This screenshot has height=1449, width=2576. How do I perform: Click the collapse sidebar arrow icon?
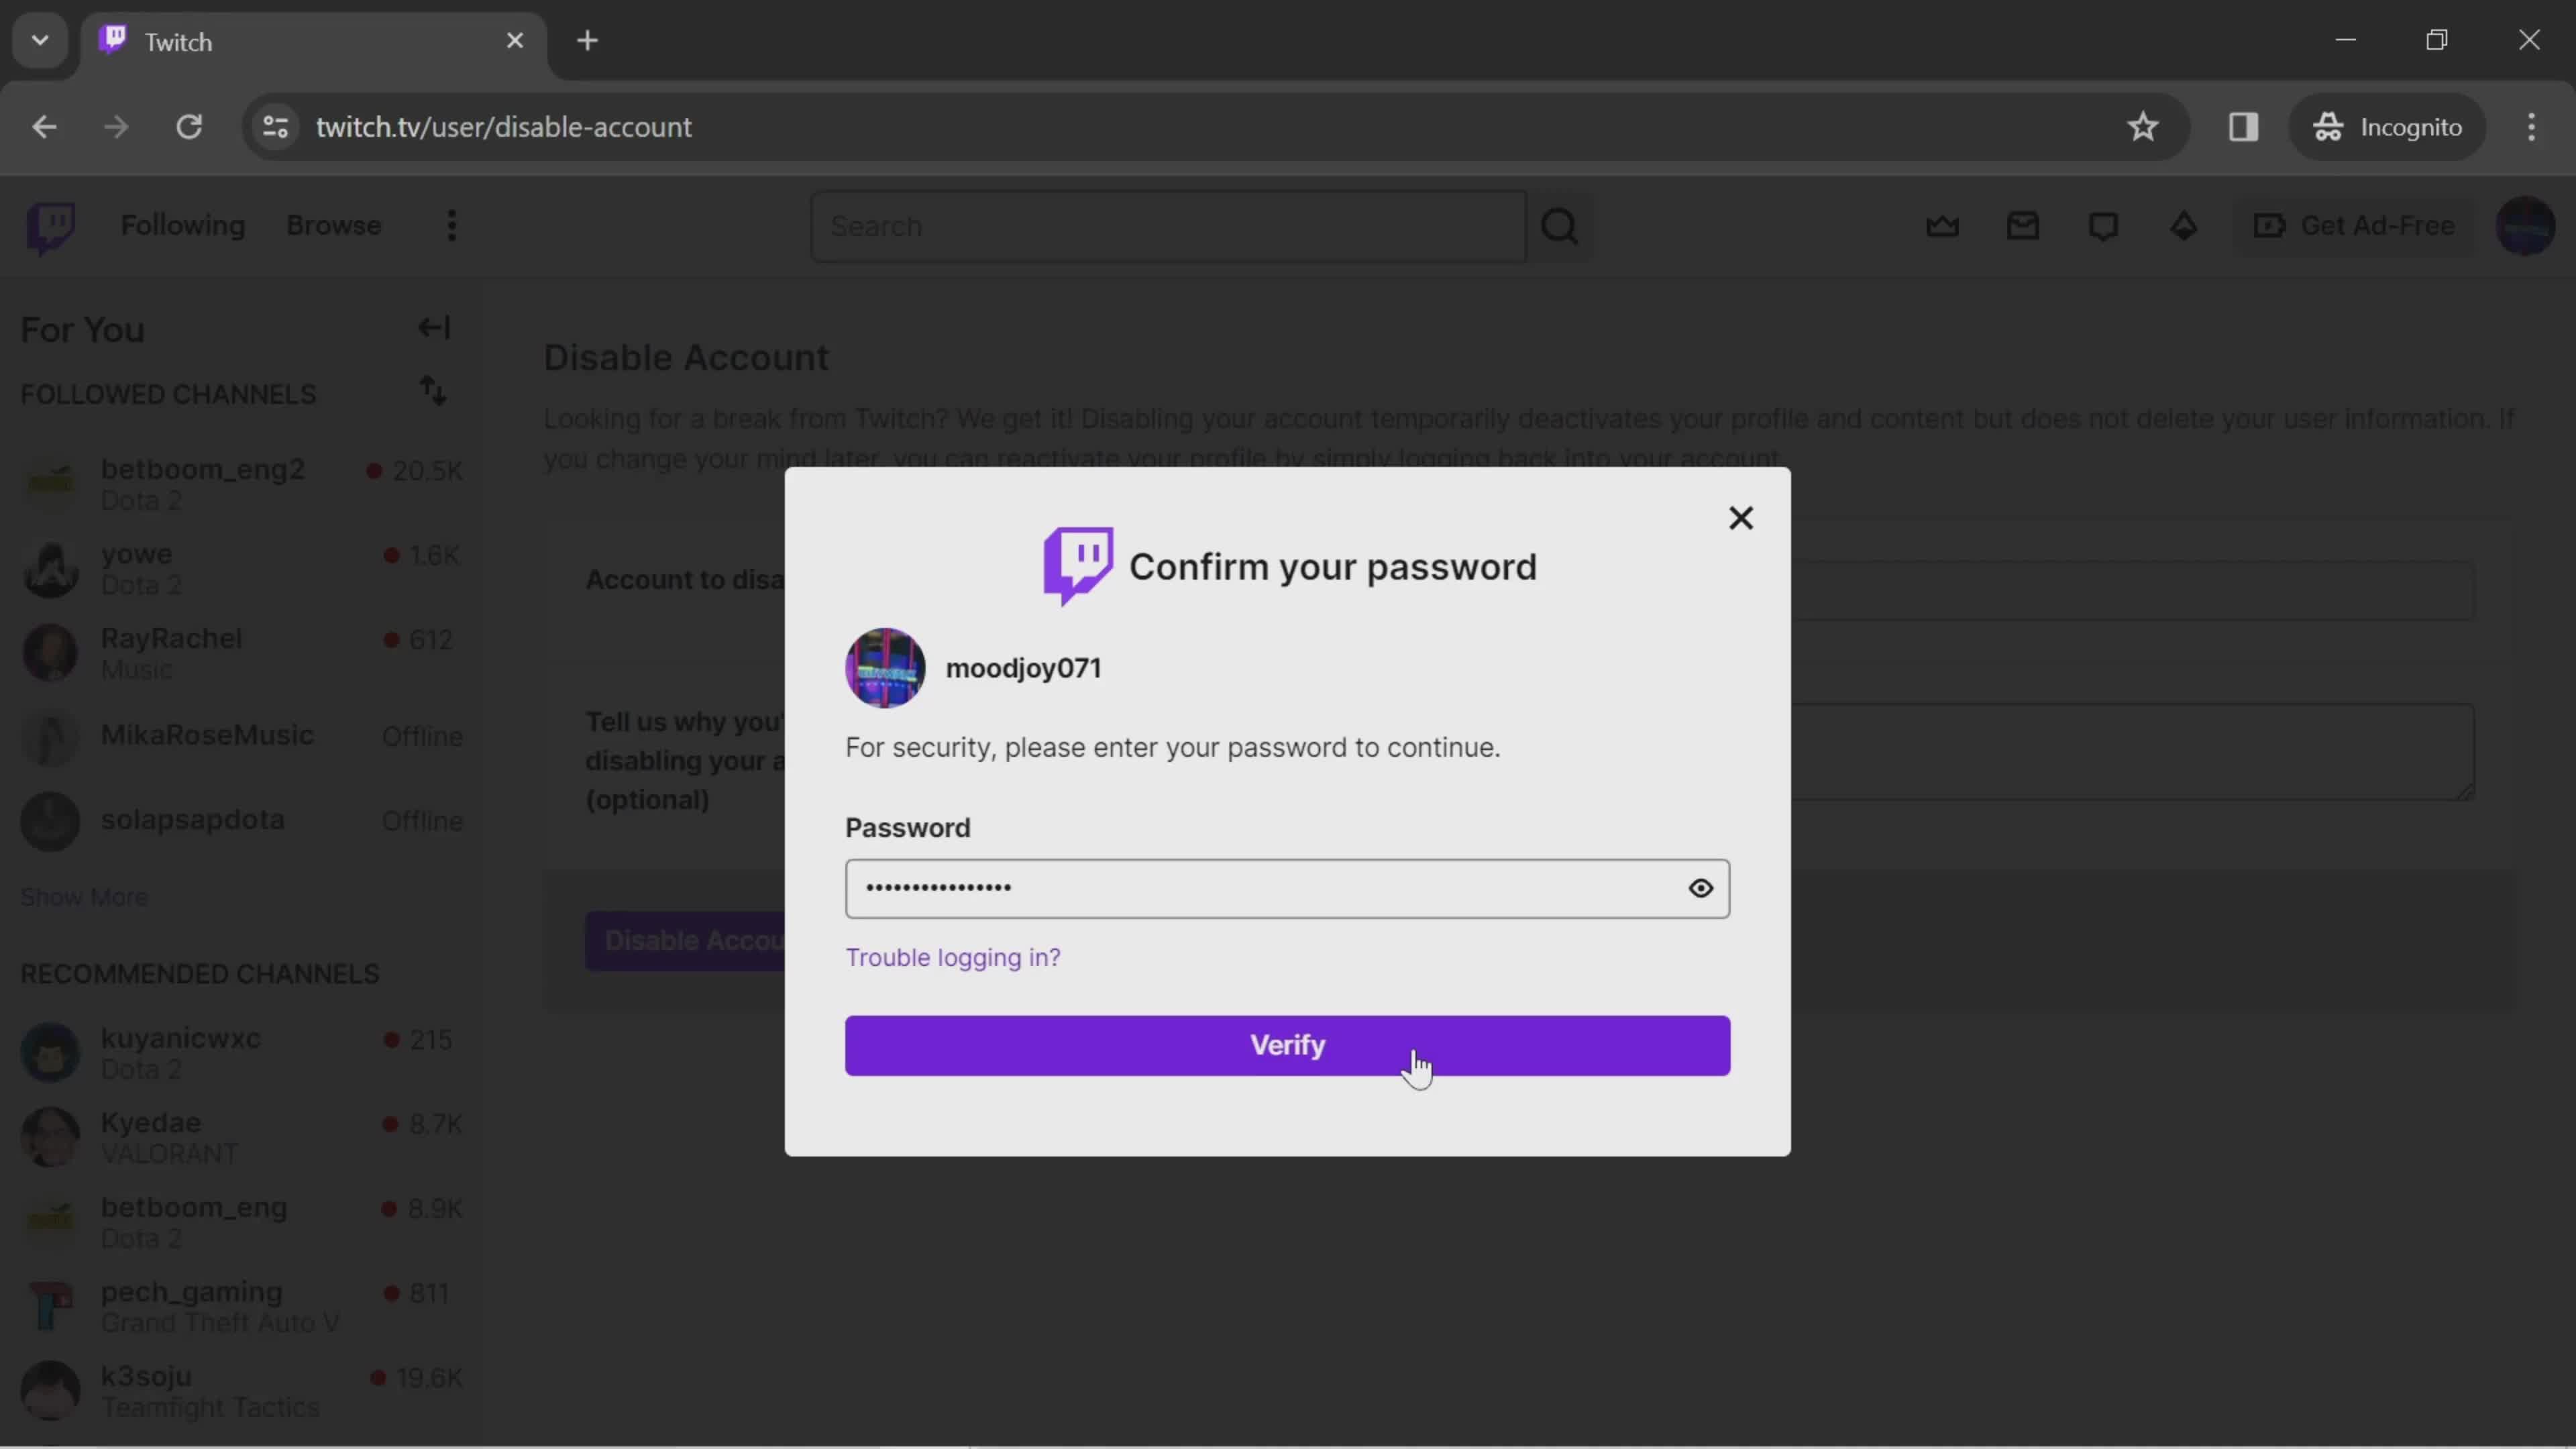[433, 325]
